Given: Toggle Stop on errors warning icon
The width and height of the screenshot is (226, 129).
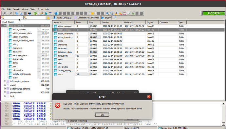Looking at the screenshot, I should [x=120, y=13].
